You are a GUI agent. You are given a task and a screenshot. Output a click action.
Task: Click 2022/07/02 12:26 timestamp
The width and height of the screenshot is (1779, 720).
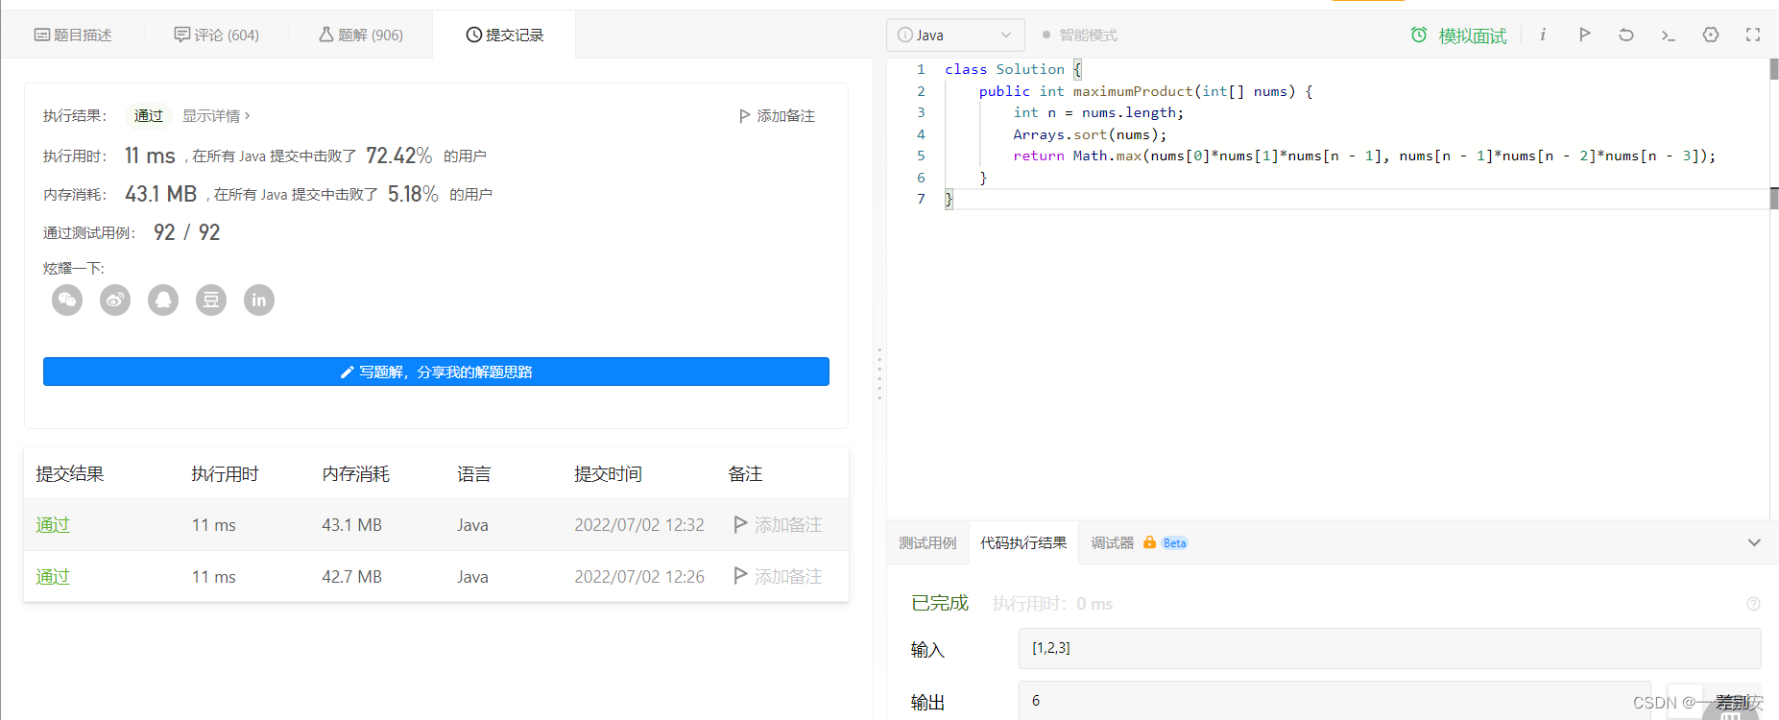pos(639,577)
